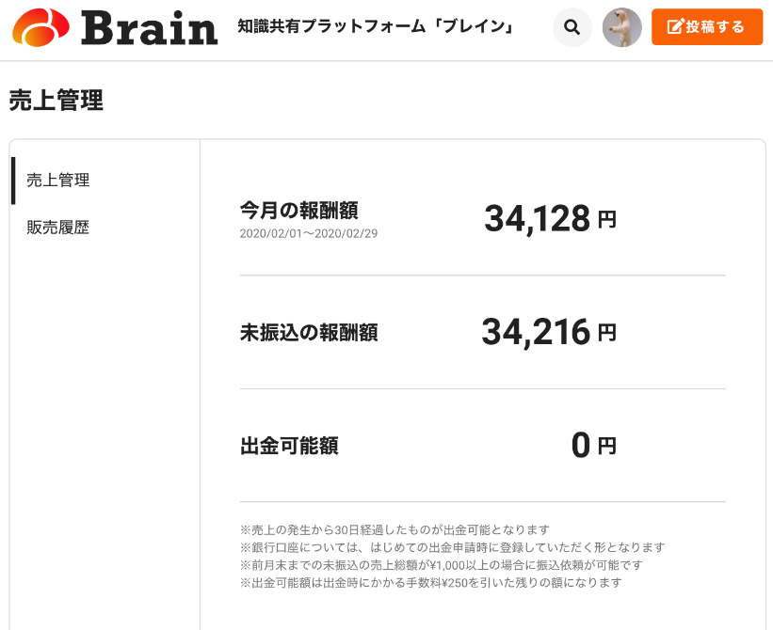Open the polar bear profile avatar
Viewport: 773px width, 630px height.
point(621,27)
